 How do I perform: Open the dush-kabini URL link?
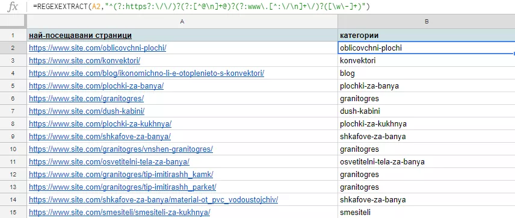[87, 111]
